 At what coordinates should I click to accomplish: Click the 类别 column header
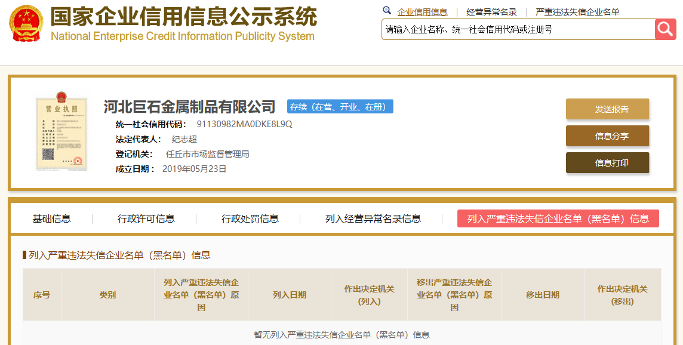[107, 295]
